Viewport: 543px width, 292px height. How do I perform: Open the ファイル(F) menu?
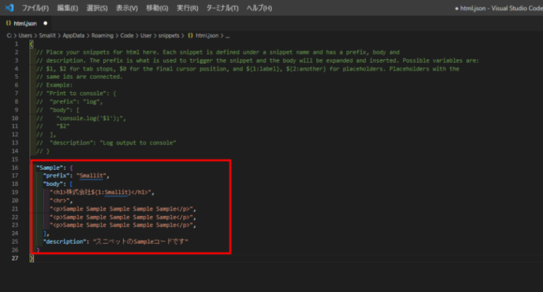click(35, 8)
